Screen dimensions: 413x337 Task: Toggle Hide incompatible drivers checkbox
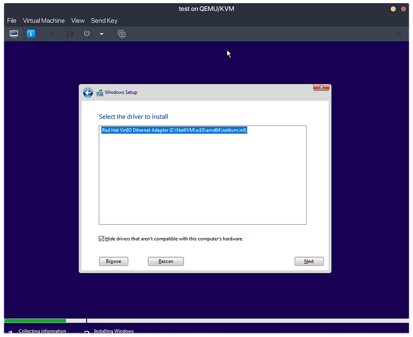point(101,239)
